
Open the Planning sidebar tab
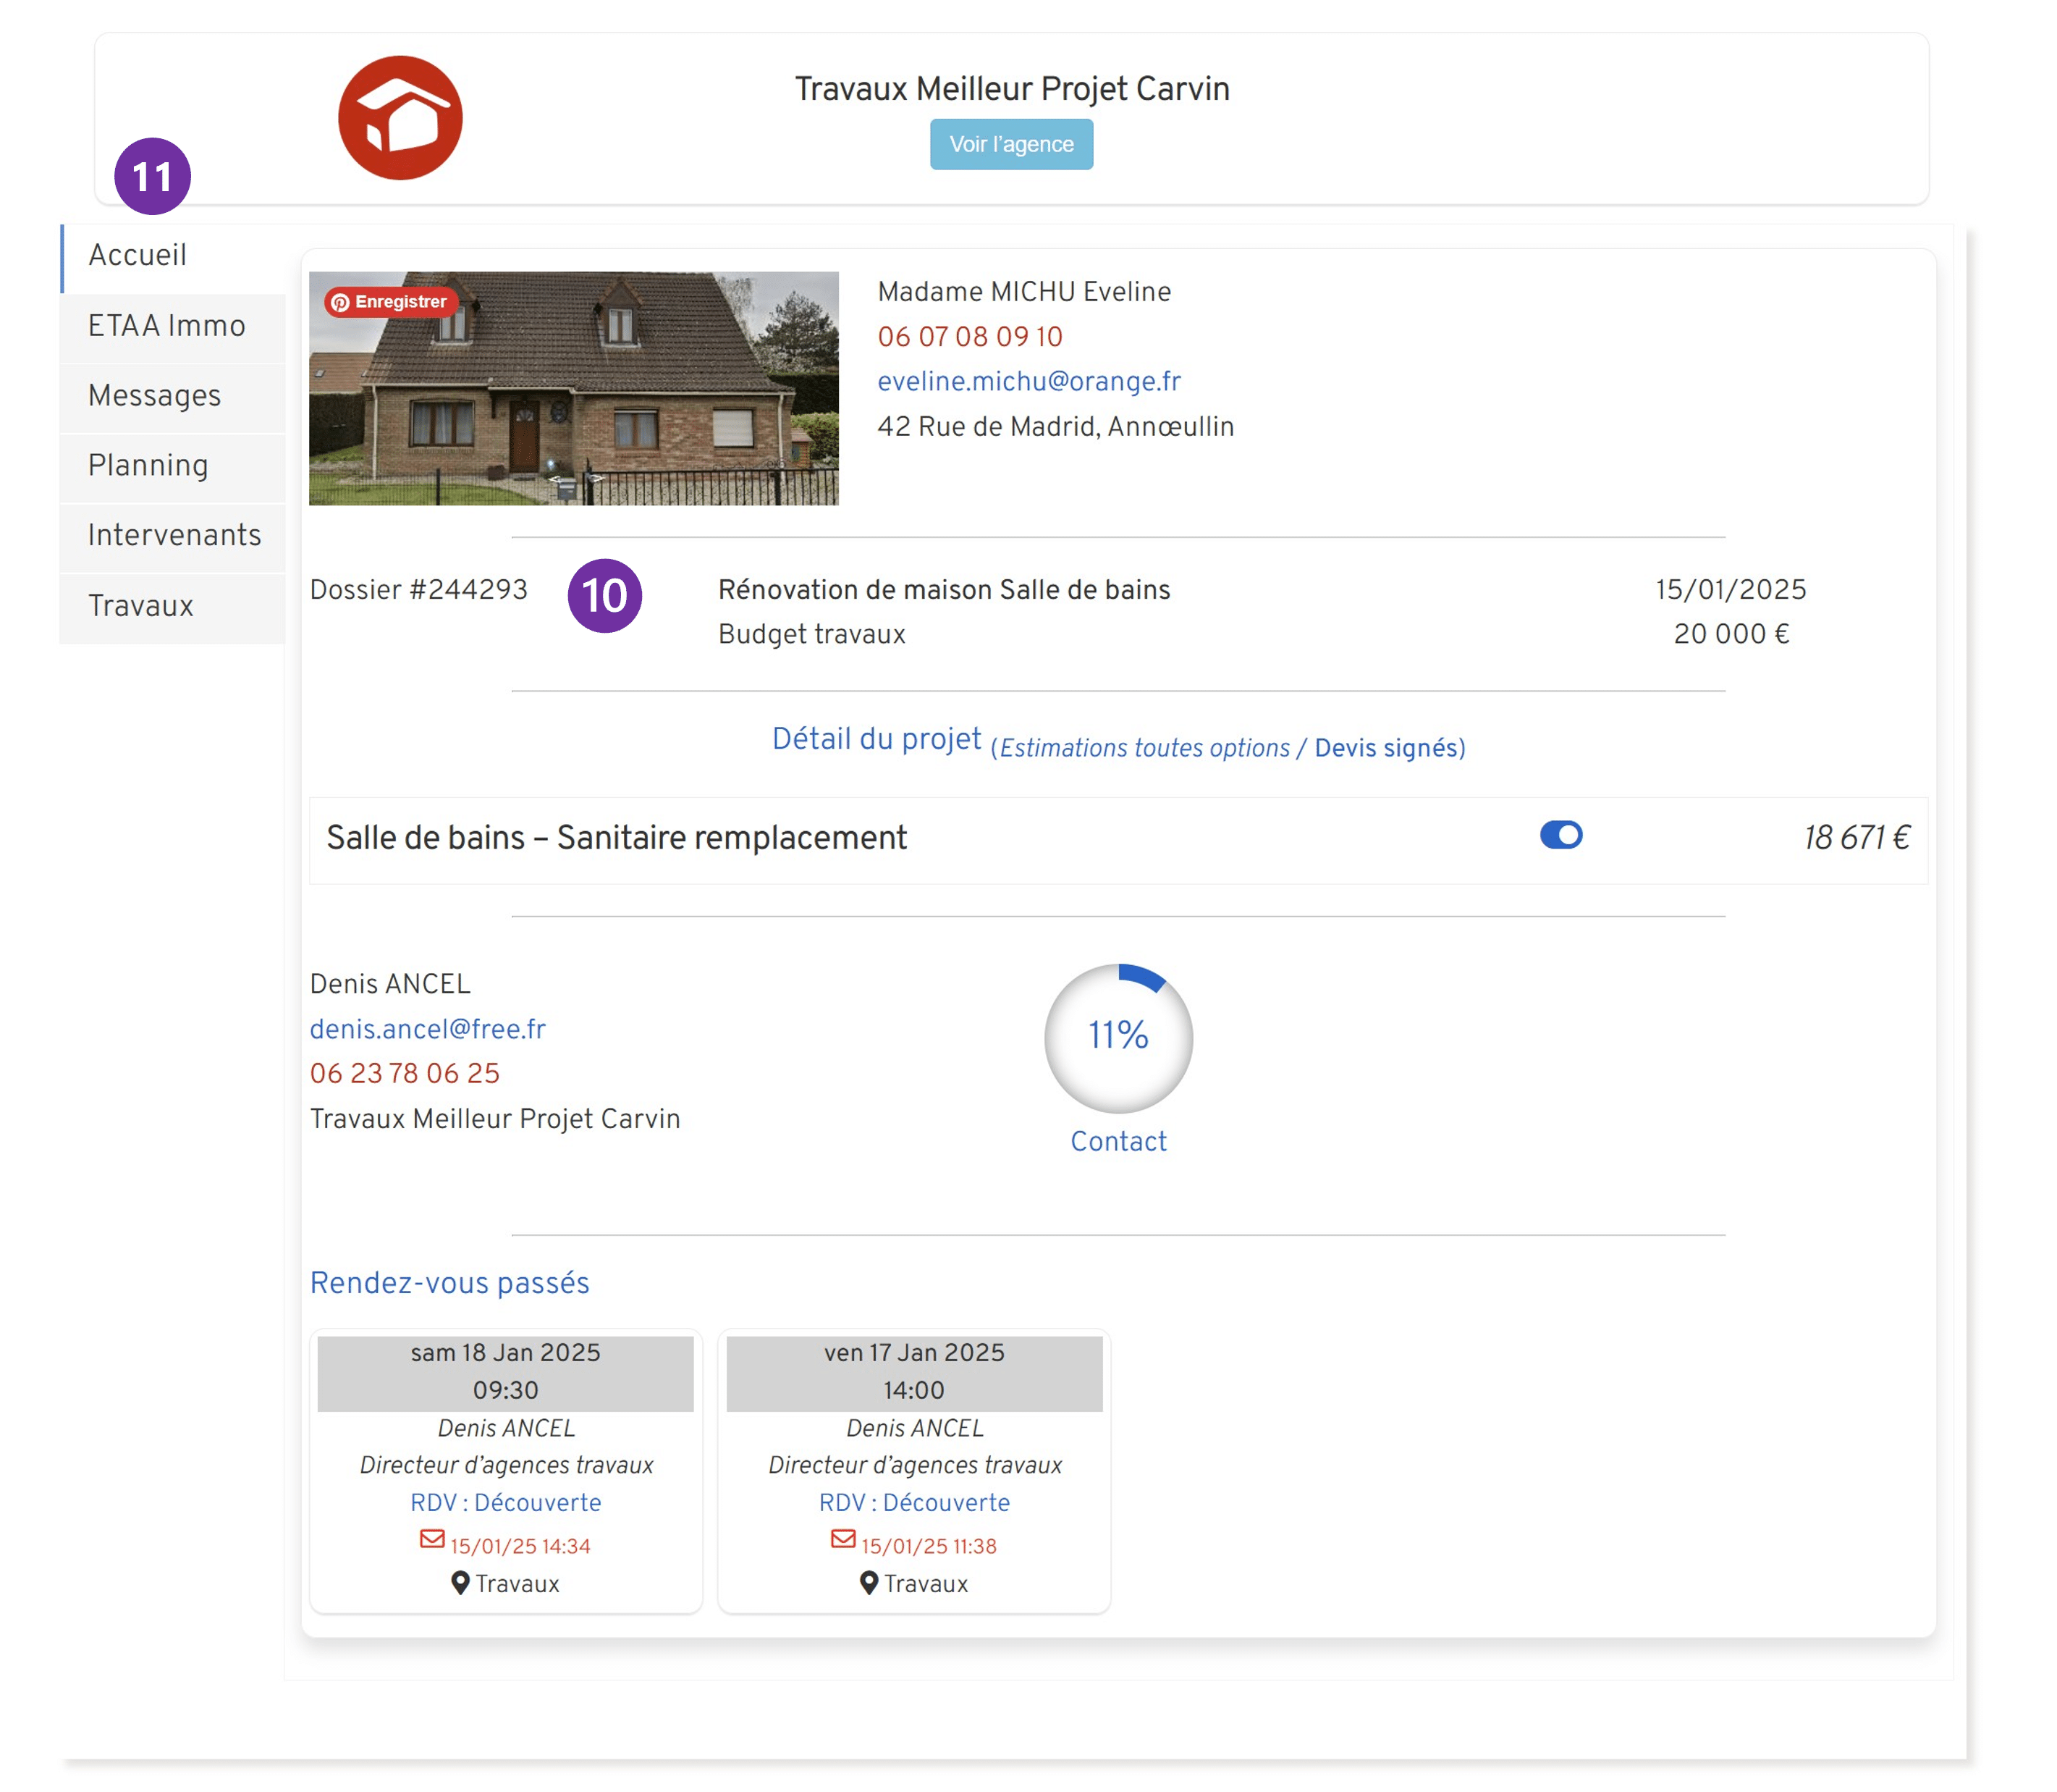point(148,466)
